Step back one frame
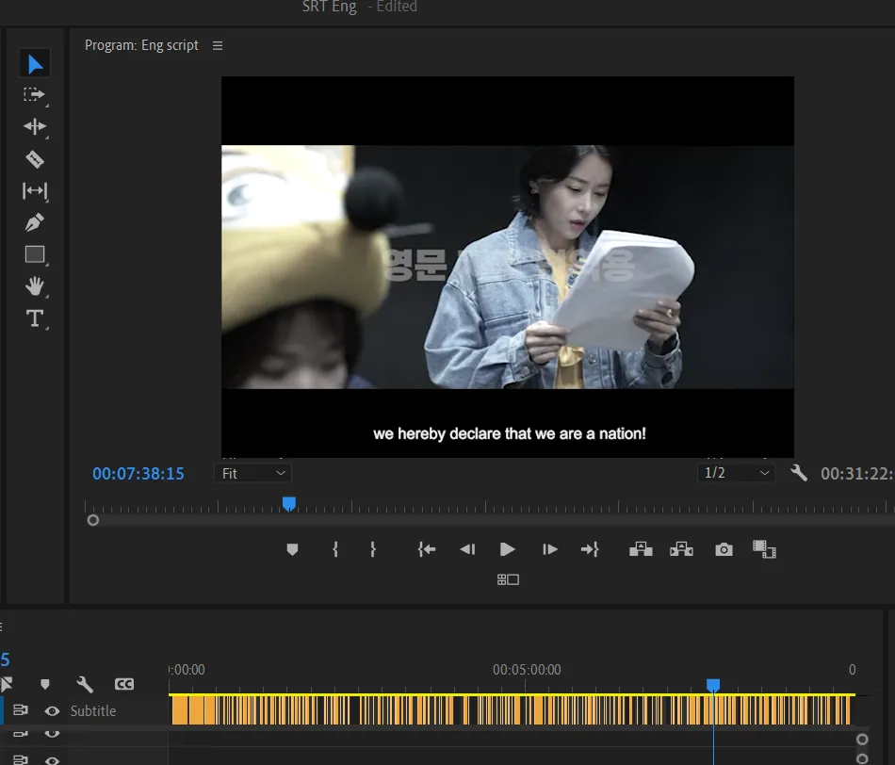This screenshot has height=765, width=895. click(467, 549)
